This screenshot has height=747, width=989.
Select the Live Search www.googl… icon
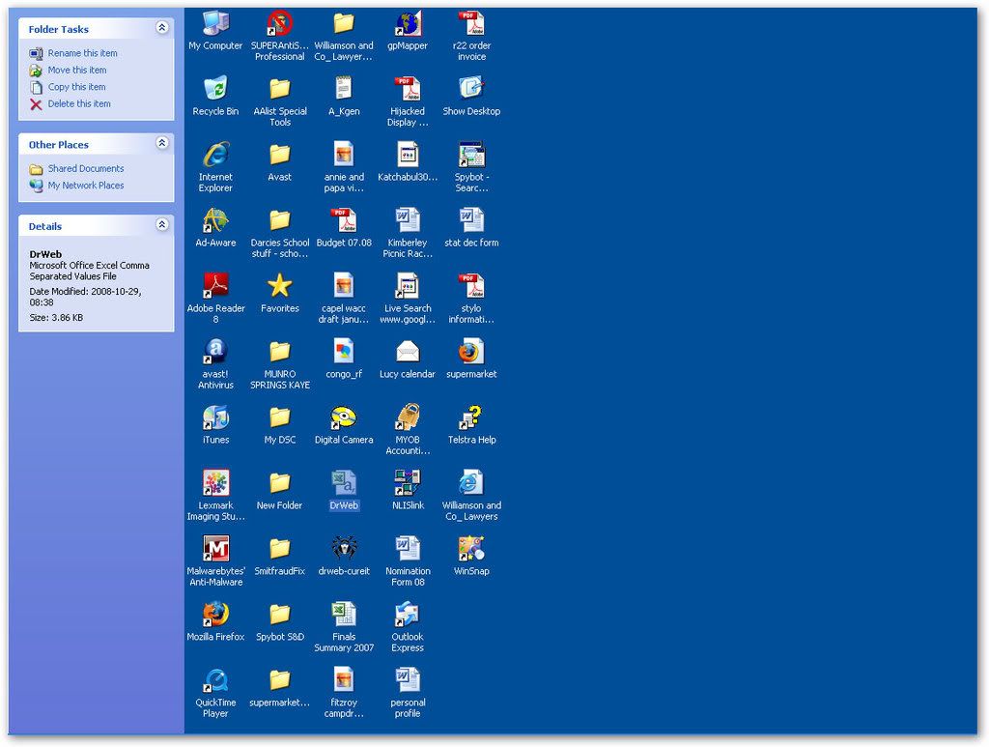408,286
